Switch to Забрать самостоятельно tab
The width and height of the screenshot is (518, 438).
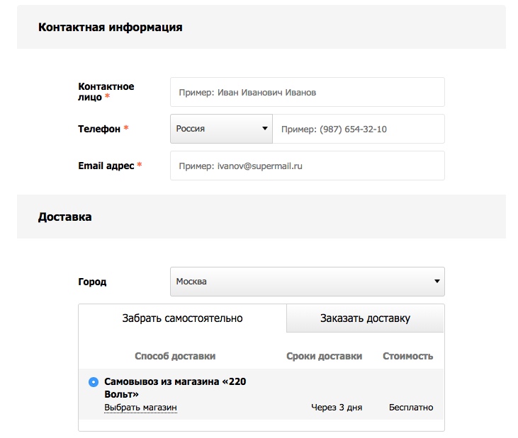[x=182, y=318]
